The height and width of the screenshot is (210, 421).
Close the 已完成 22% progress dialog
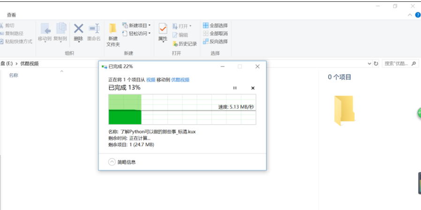tap(257, 67)
